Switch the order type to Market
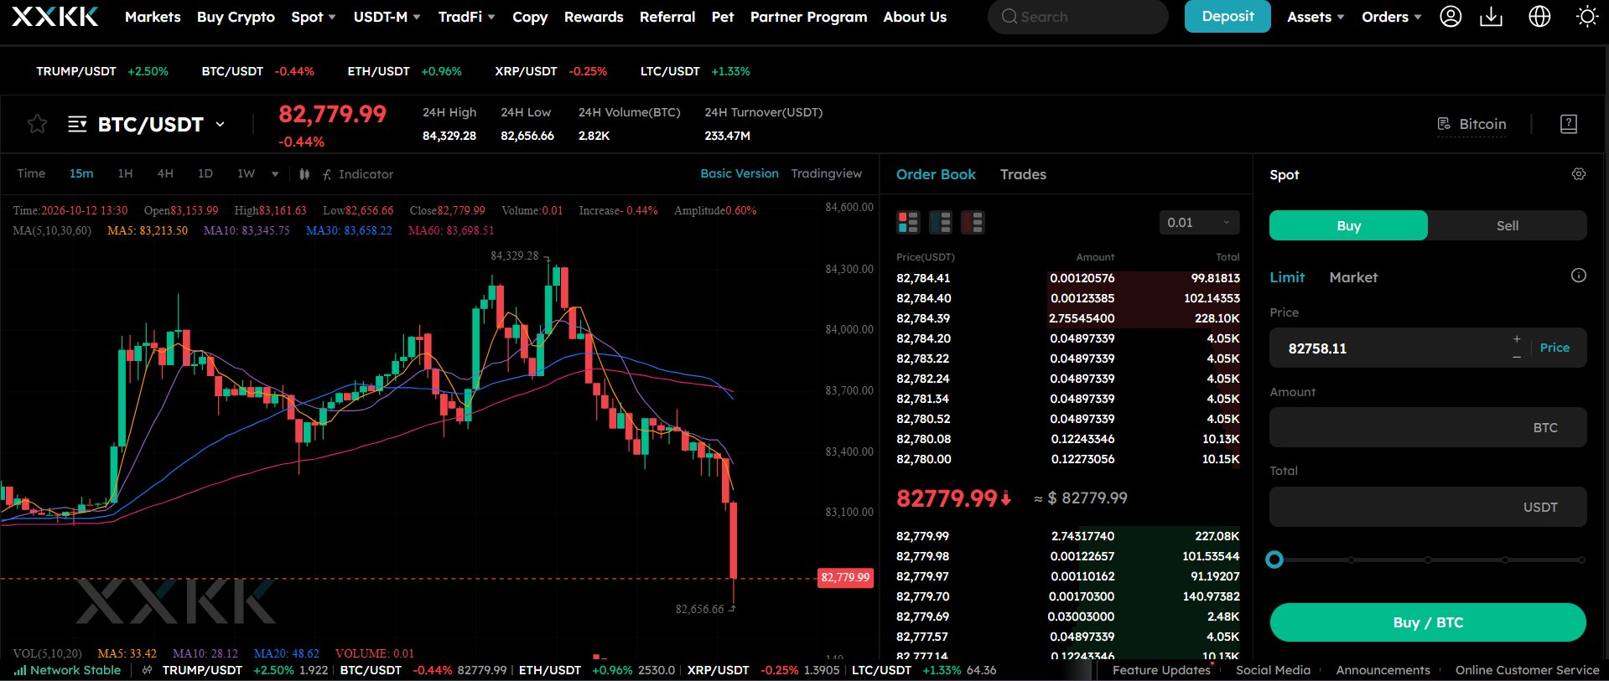The image size is (1609, 681). point(1353,277)
